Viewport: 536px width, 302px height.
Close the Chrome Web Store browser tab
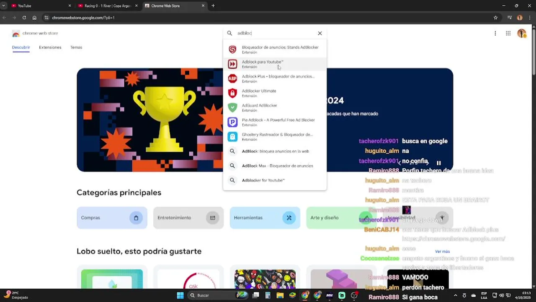coord(203,6)
